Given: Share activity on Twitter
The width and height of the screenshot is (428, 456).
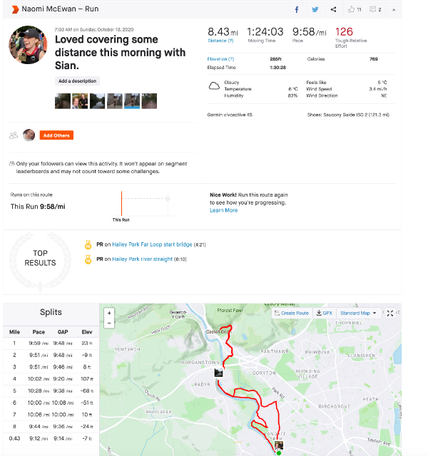Looking at the screenshot, I should (x=315, y=9).
